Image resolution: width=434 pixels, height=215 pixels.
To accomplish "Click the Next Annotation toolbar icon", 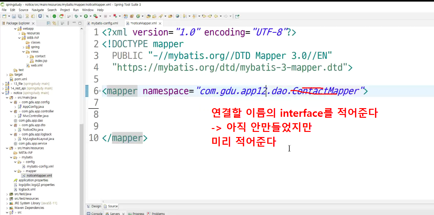I will pos(184,16).
